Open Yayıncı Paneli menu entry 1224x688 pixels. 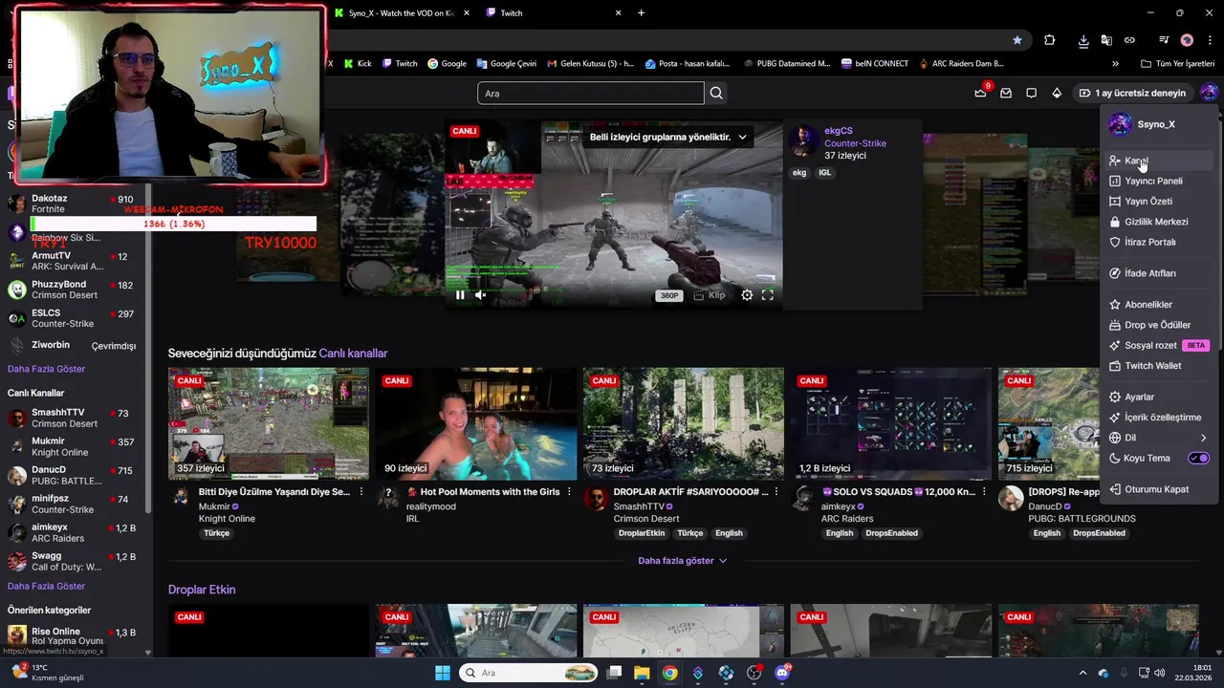coord(1159,181)
